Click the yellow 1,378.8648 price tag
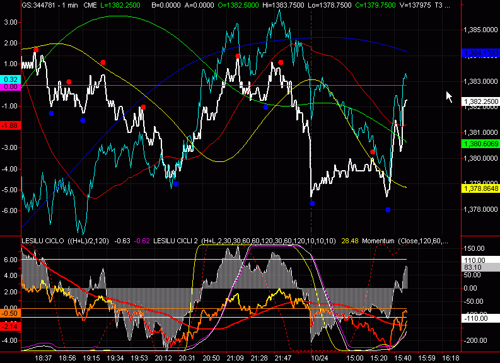 (481, 188)
